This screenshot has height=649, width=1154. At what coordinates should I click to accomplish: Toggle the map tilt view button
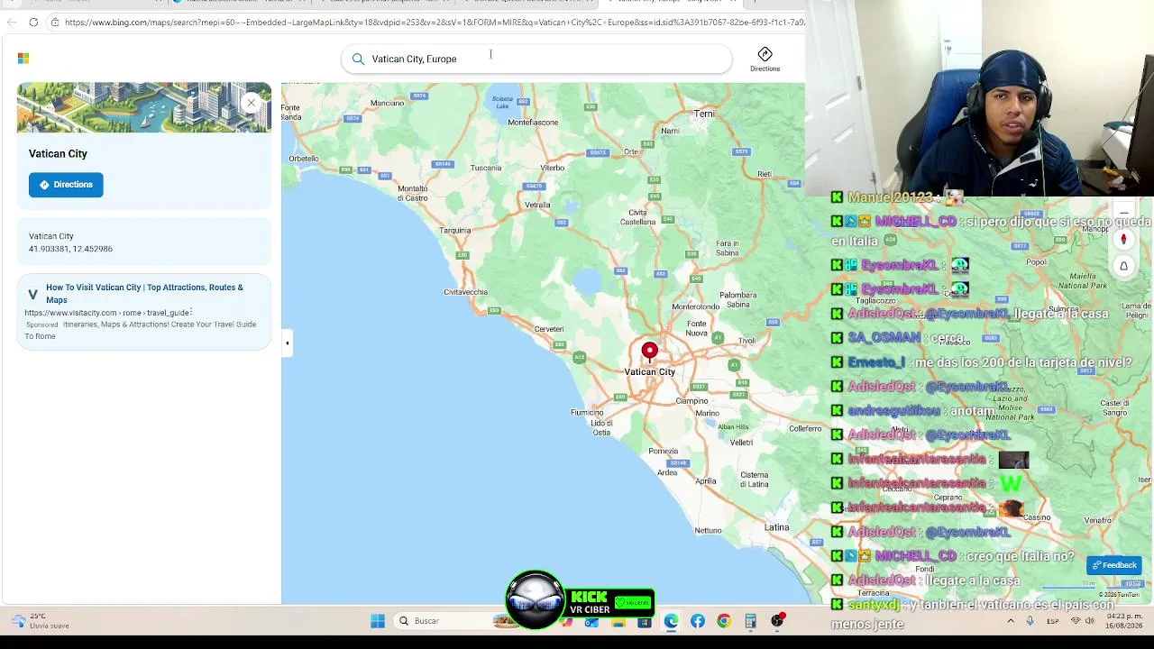pyautogui.click(x=1123, y=266)
